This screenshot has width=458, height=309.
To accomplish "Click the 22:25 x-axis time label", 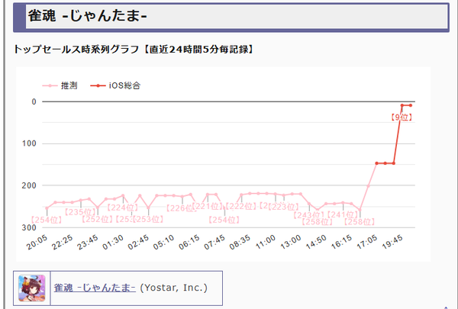I will click(x=63, y=243).
